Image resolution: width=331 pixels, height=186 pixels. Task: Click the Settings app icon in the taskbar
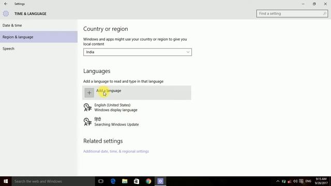(x=160, y=181)
